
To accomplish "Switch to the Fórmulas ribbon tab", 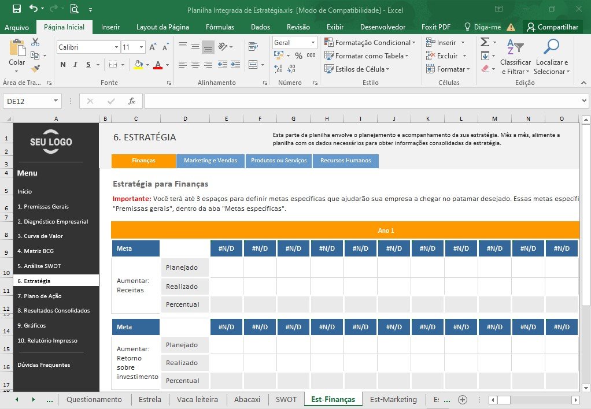I will tap(220, 27).
